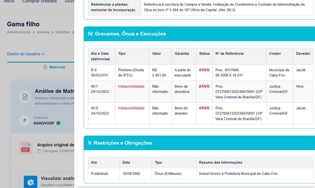Go to Início in the top menu
The height and width of the screenshot is (188, 315).
(x=9, y=1)
